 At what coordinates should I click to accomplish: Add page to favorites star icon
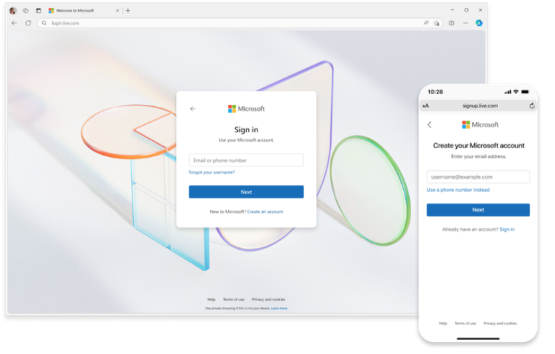[x=437, y=23]
